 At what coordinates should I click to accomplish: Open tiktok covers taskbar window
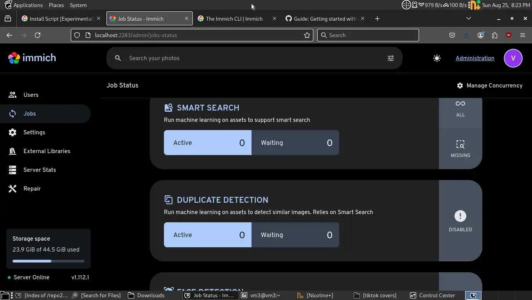click(x=379, y=295)
